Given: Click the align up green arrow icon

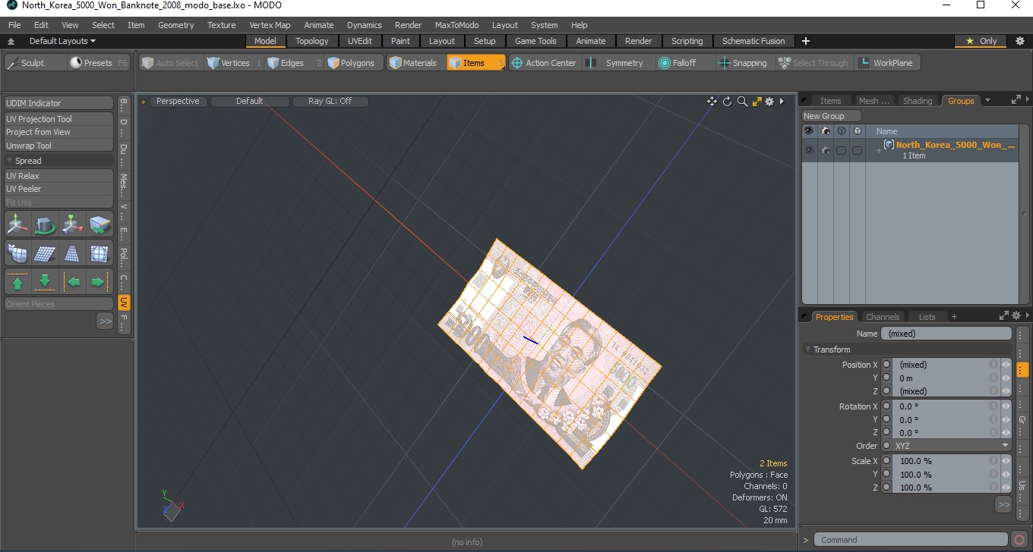Looking at the screenshot, I should click(18, 282).
